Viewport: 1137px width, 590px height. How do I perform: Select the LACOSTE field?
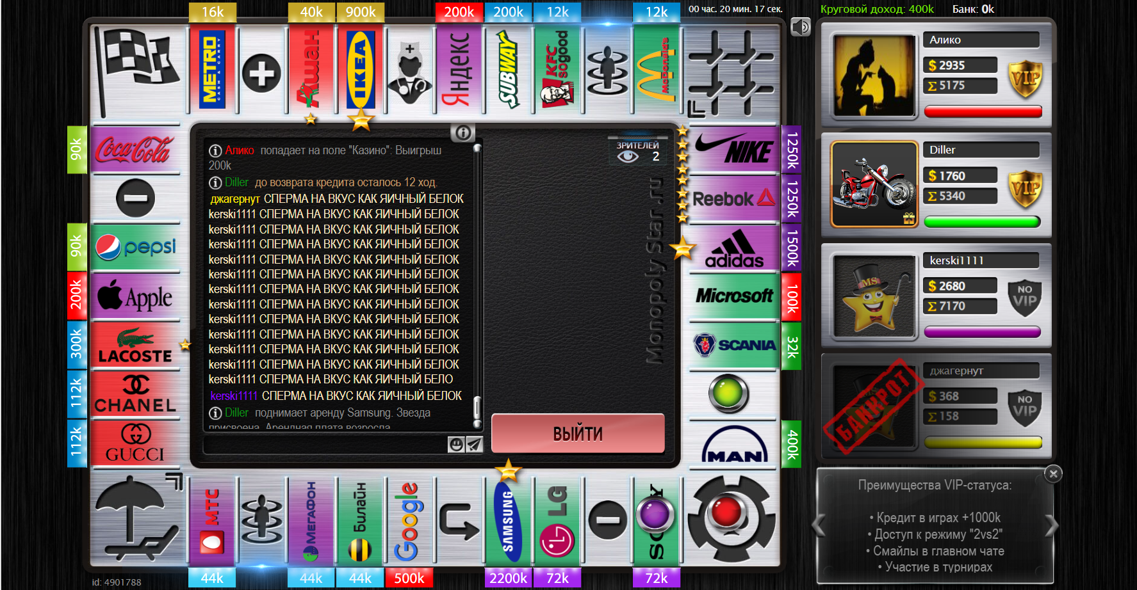pos(136,346)
